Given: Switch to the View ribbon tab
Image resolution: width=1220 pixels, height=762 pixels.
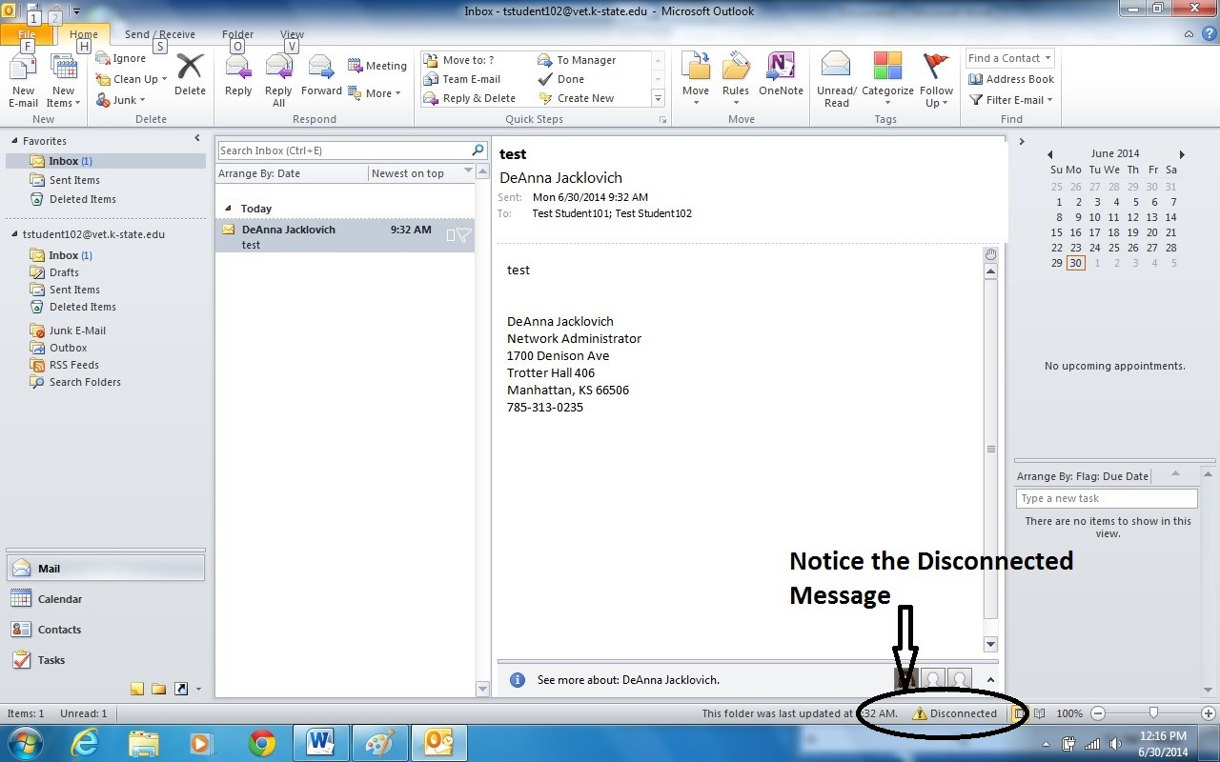Looking at the screenshot, I should (x=292, y=34).
